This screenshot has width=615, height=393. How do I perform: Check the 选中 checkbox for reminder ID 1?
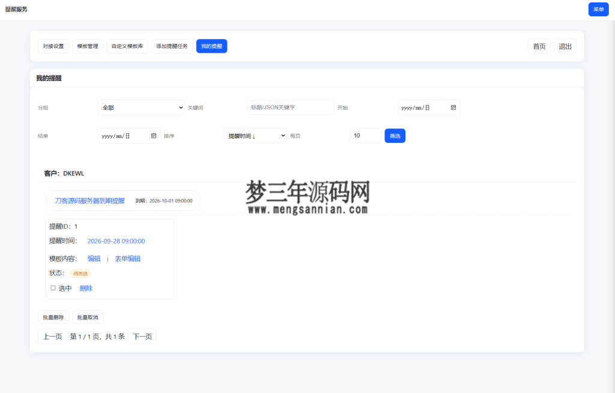click(53, 288)
